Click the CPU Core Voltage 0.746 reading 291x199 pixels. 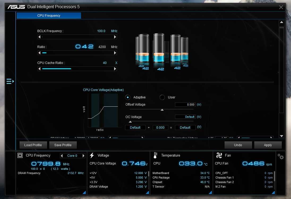pos(135,163)
